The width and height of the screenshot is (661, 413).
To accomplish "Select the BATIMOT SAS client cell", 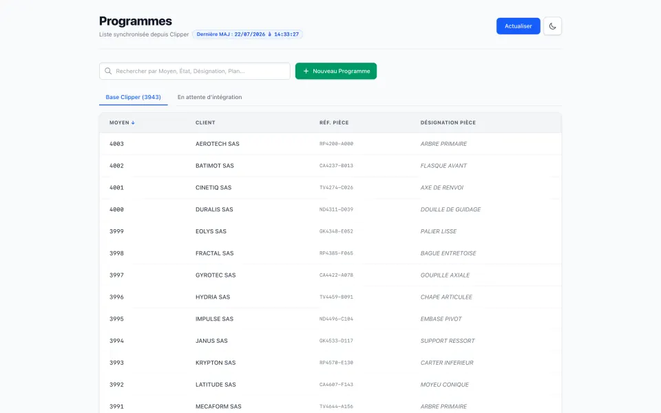I will pos(215,166).
